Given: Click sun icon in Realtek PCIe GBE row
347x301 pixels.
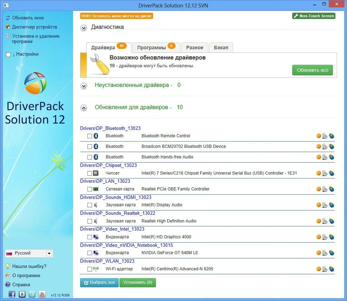Looking at the screenshot, I should (319, 189).
